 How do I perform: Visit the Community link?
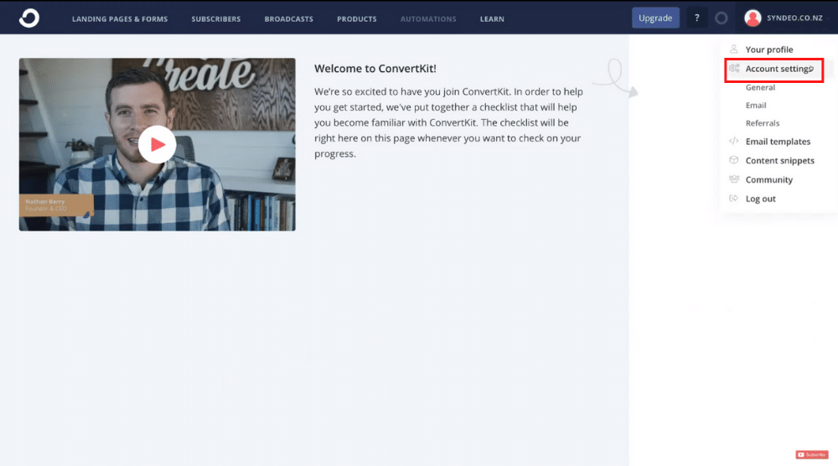pyautogui.click(x=769, y=179)
